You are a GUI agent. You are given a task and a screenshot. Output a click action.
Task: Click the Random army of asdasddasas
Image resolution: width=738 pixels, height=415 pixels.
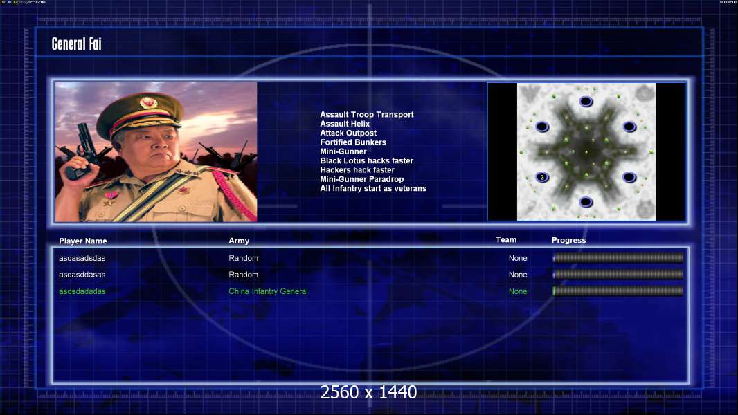(x=243, y=275)
